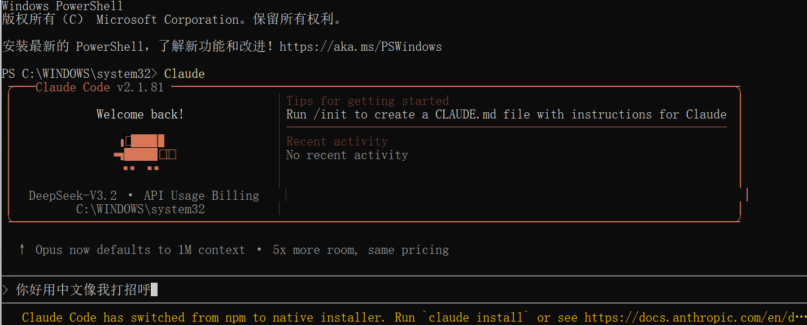Click the 'Opus now defaults to 1M context' notice

click(141, 250)
